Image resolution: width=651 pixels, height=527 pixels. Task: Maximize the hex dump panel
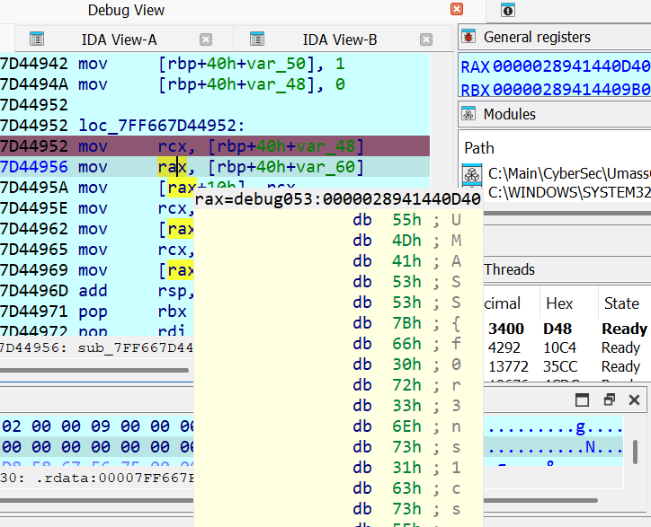tap(582, 400)
